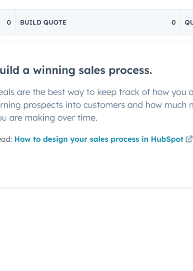Click the blank area below the info card

(x=96, y=228)
